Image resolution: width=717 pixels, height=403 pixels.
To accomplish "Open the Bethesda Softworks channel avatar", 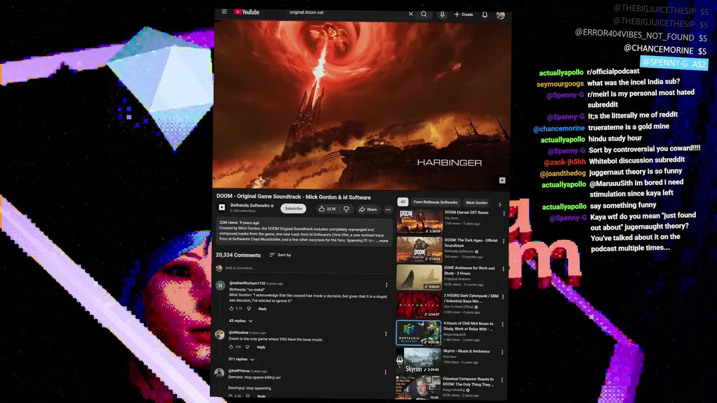I will coord(222,208).
